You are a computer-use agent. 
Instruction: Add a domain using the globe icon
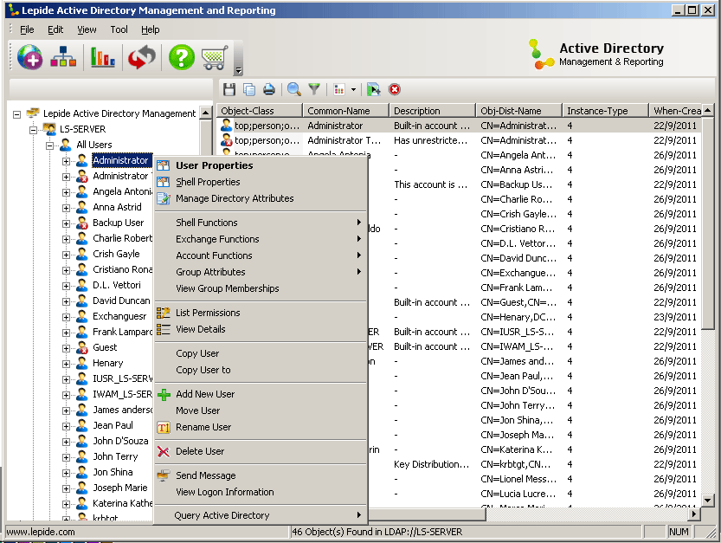click(29, 57)
